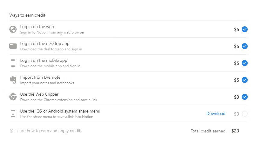Check the empty share menu credit circle
The height and width of the screenshot is (143, 258).
(245, 114)
